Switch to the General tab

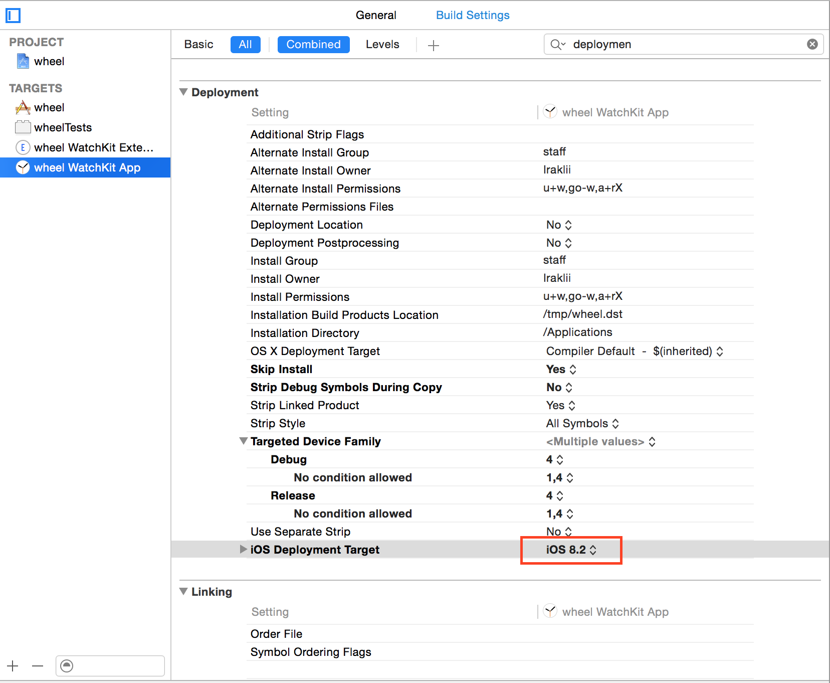(376, 15)
